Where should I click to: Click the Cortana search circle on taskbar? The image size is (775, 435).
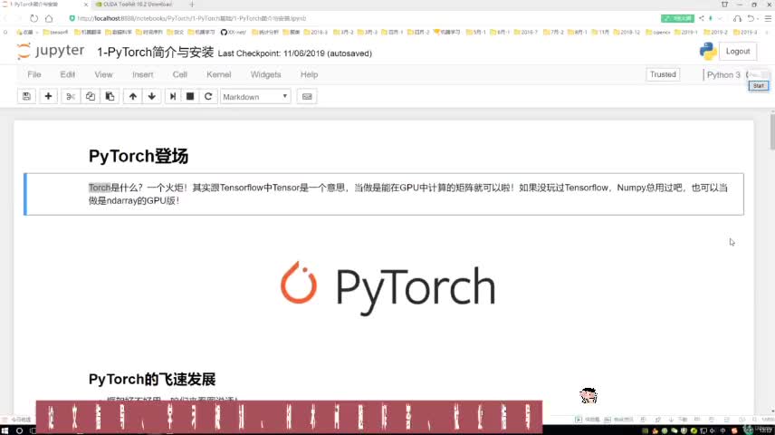coord(19,430)
